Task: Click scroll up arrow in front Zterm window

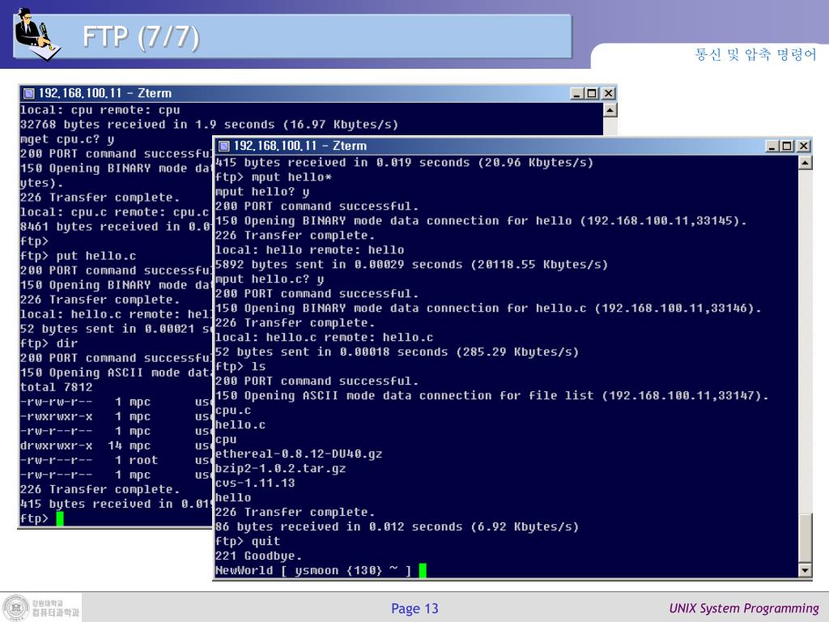Action: click(805, 163)
